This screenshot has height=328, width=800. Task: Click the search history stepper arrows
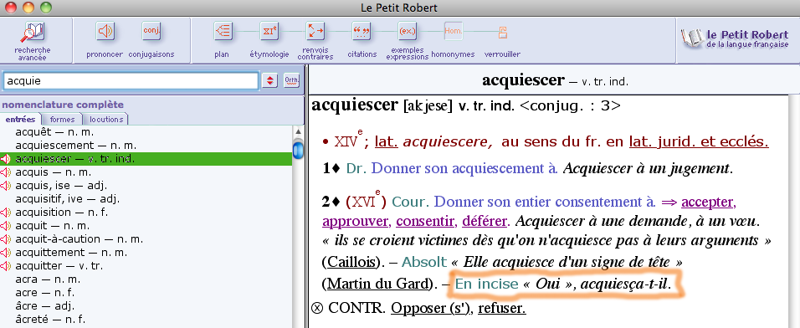coord(270,80)
